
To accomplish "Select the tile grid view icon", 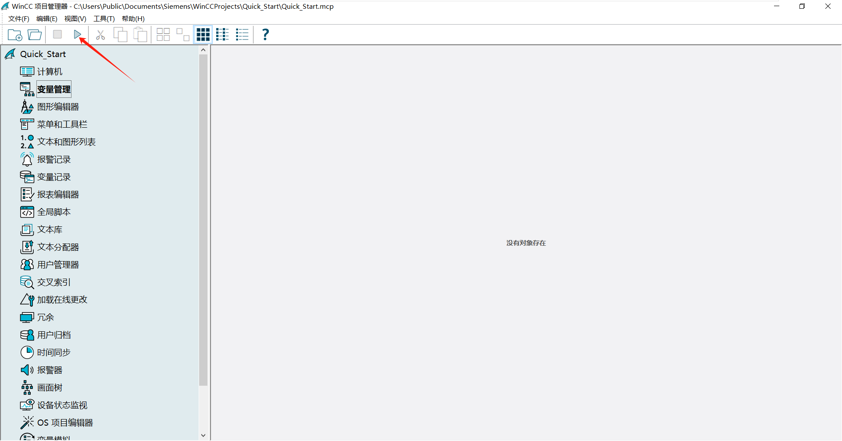I will click(x=203, y=35).
